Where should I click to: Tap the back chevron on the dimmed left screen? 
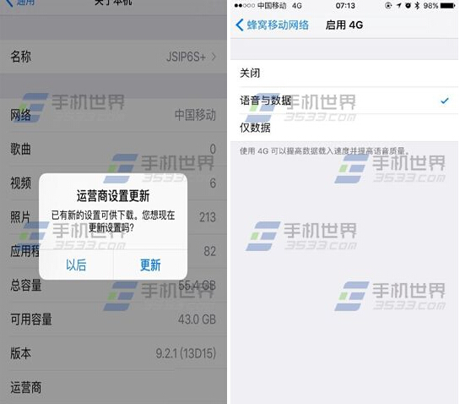[8, 3]
